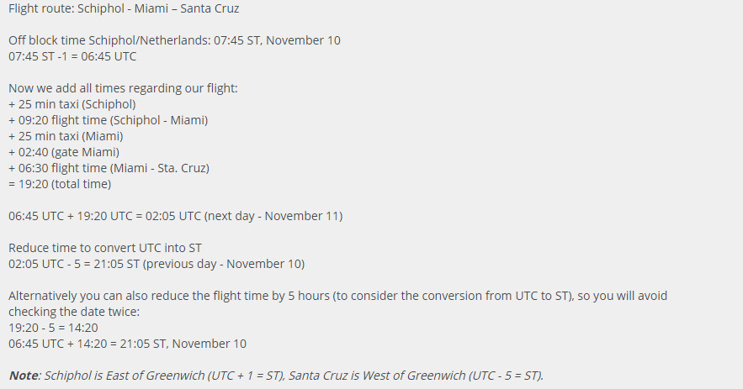
Task: Click the '06:45 UTC + 14:20 = 21:05 ST' line
Action: pos(127,344)
